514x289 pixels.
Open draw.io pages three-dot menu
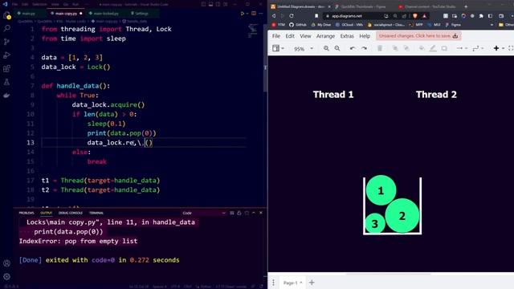pos(273,283)
